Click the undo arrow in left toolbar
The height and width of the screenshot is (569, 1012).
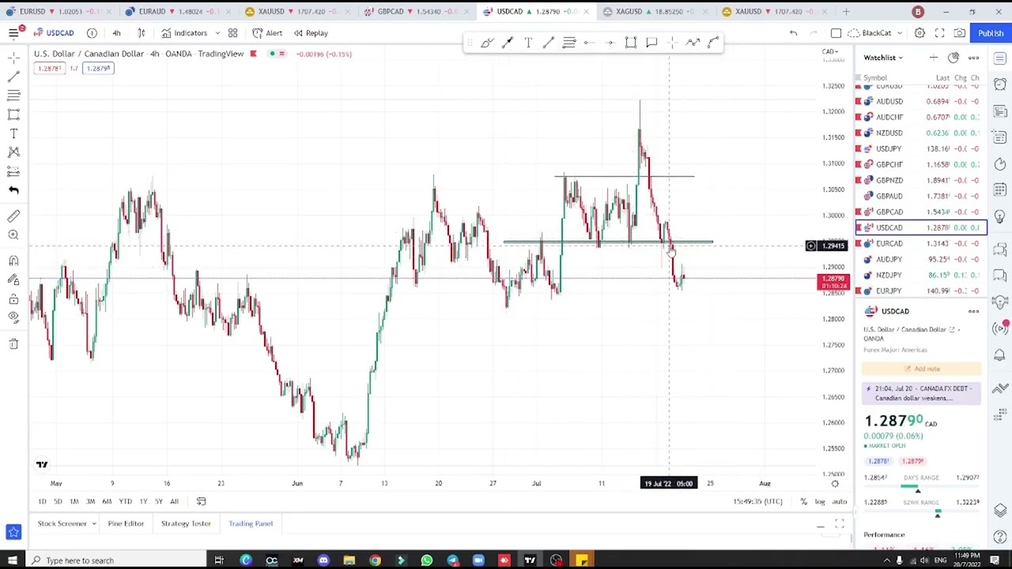13,190
